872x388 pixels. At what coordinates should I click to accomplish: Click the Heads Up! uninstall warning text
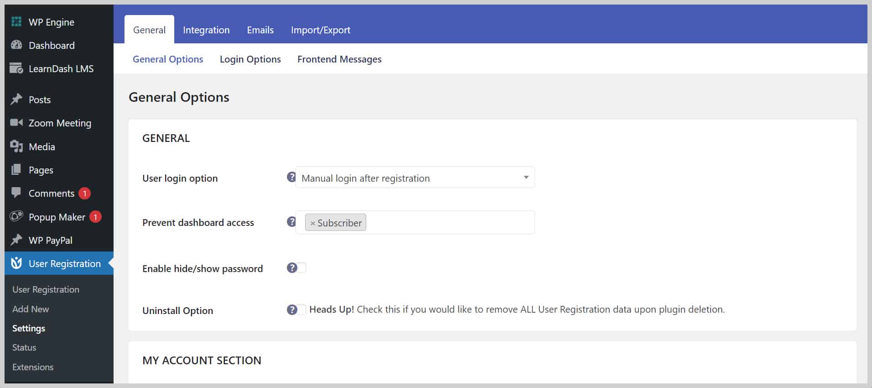[517, 309]
